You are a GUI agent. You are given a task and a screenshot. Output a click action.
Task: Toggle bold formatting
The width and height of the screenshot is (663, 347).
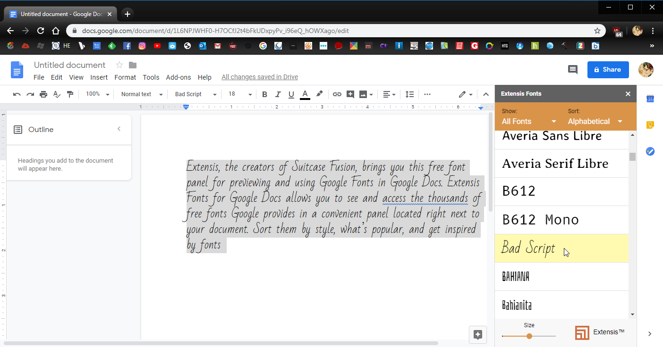pyautogui.click(x=264, y=94)
